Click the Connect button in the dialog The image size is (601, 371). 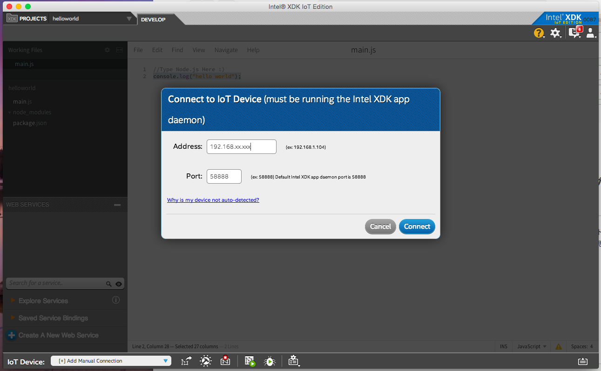417,226
